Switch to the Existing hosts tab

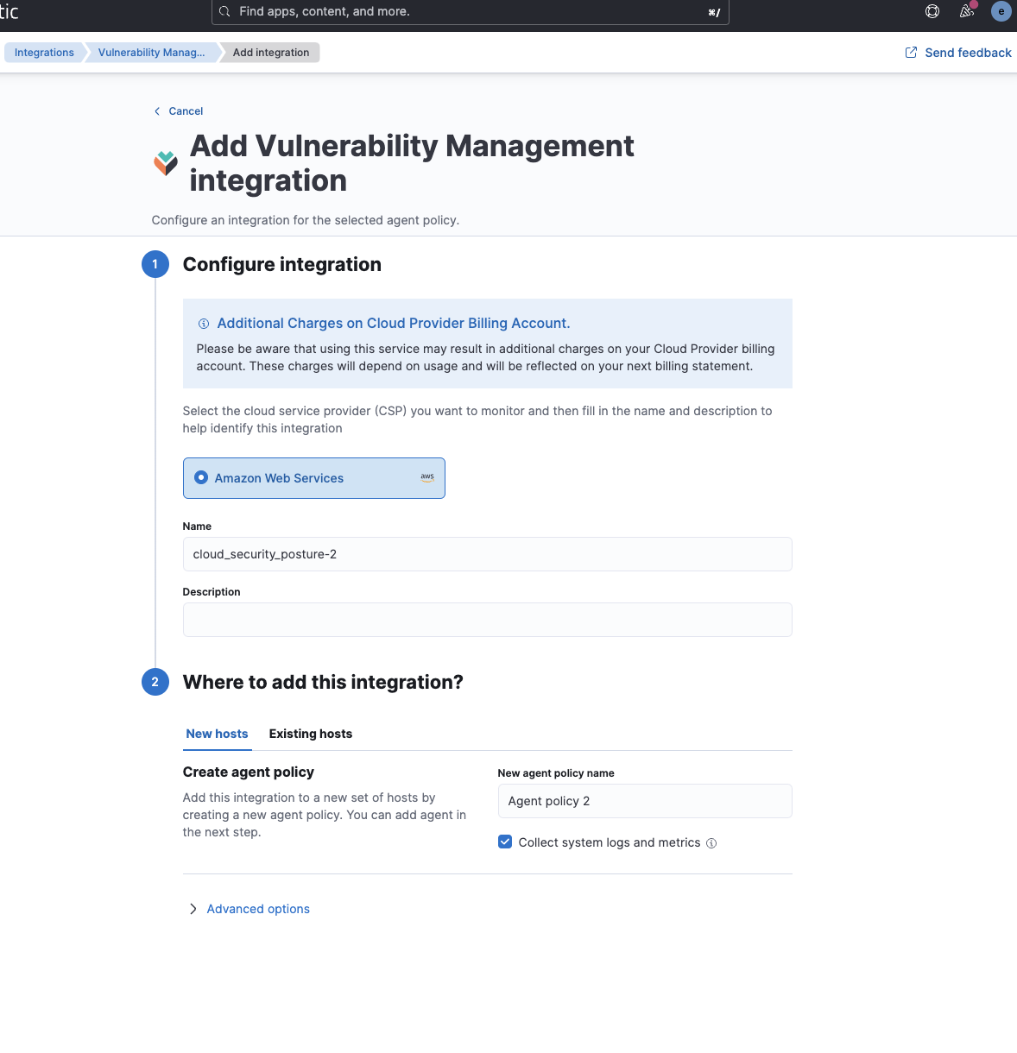tap(310, 734)
